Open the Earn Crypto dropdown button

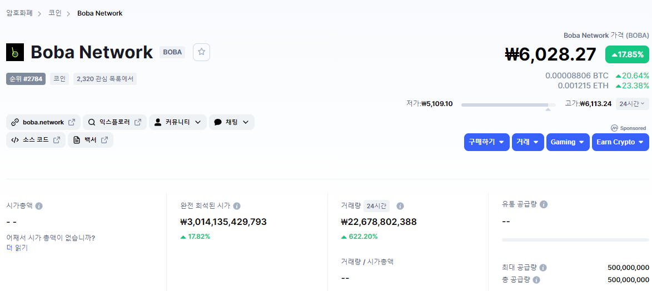point(620,142)
